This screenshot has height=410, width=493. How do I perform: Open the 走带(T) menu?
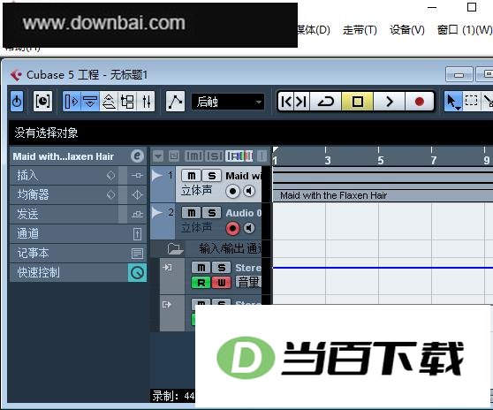coord(360,30)
